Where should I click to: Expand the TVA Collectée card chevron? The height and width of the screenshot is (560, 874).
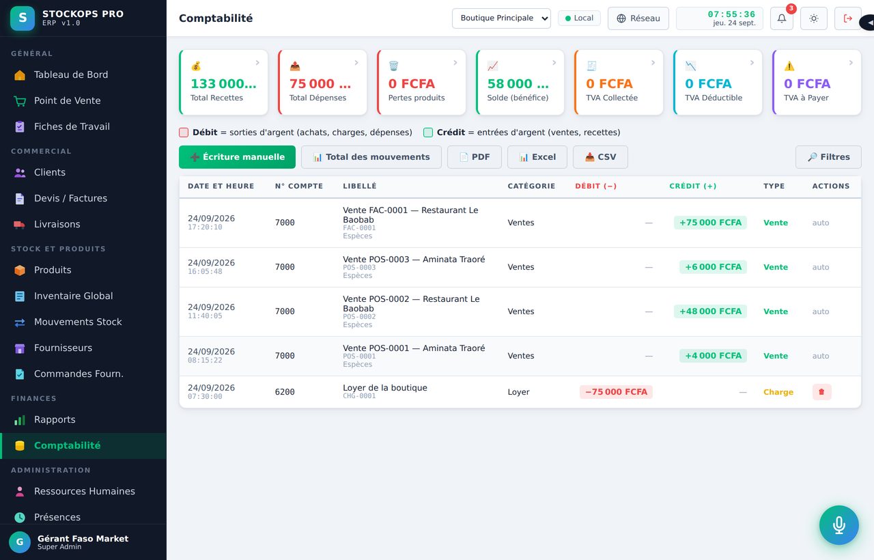(x=653, y=63)
